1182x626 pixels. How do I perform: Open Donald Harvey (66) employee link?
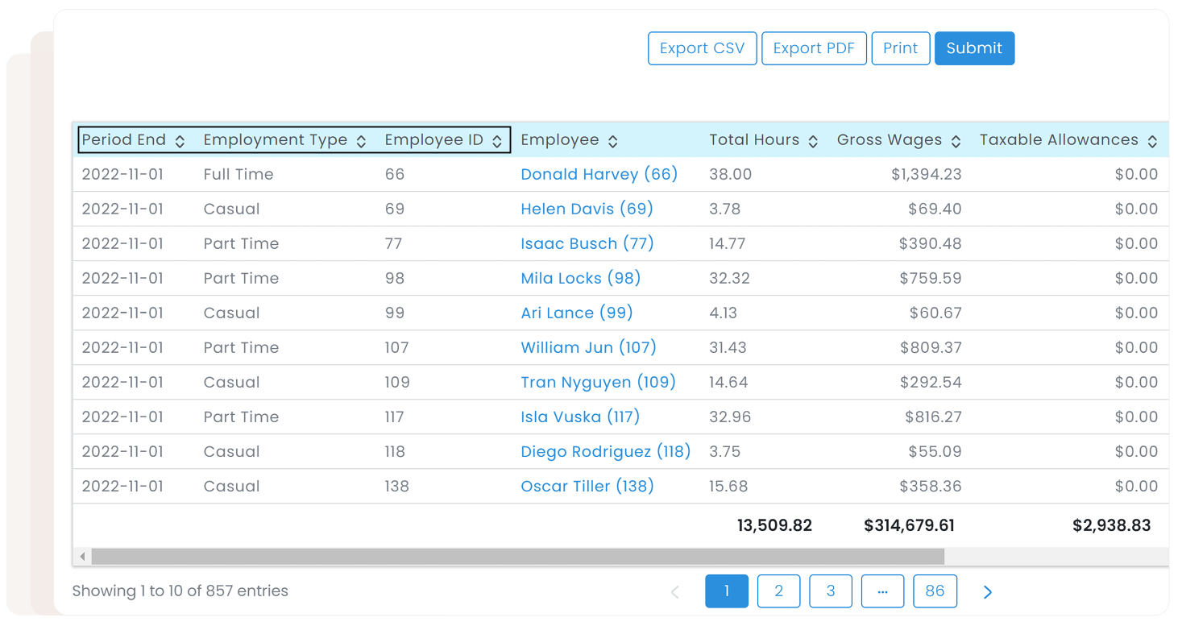pyautogui.click(x=599, y=174)
